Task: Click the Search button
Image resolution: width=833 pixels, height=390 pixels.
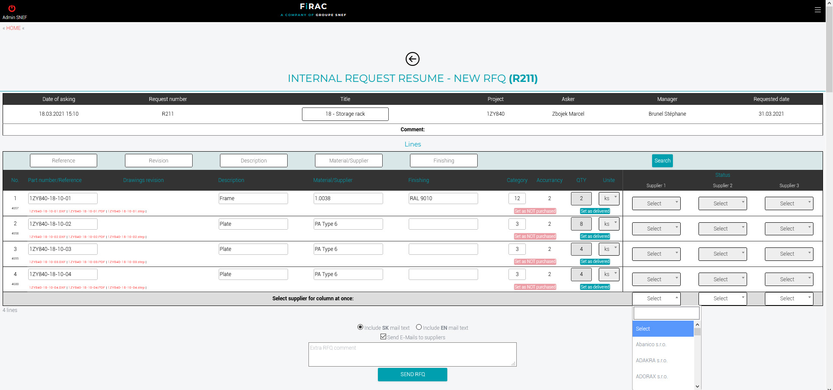Action: (662, 161)
